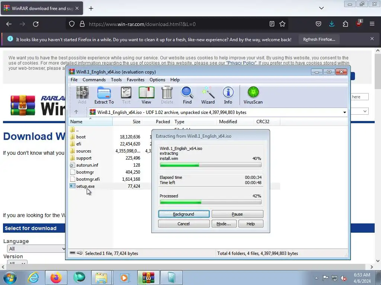The width and height of the screenshot is (381, 285).
Task: Click Help in the extracting dialog
Action: pos(250,224)
